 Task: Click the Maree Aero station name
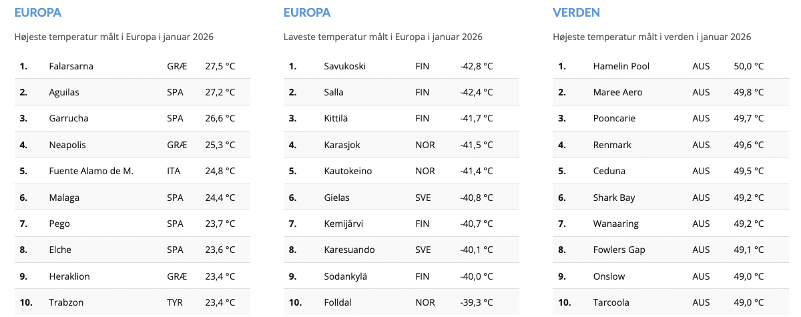click(x=617, y=92)
